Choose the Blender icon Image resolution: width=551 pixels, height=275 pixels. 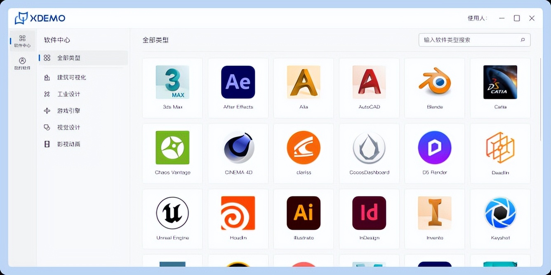coord(435,82)
